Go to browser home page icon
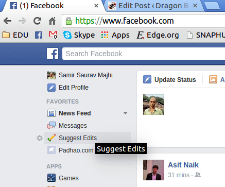The image size is (225, 187). coord(52,21)
